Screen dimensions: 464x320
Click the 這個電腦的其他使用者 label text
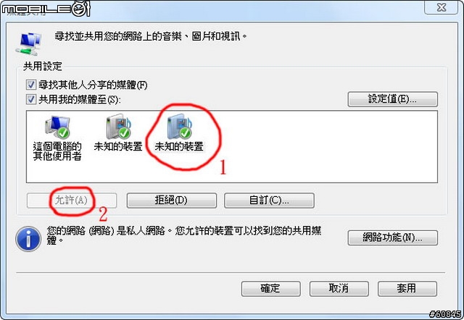click(x=57, y=151)
